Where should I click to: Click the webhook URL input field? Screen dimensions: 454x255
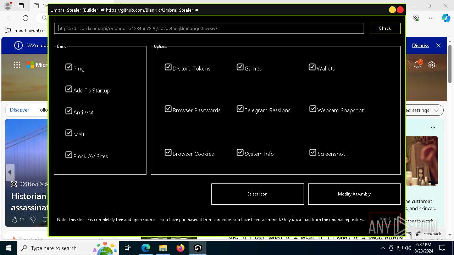[x=209, y=28]
